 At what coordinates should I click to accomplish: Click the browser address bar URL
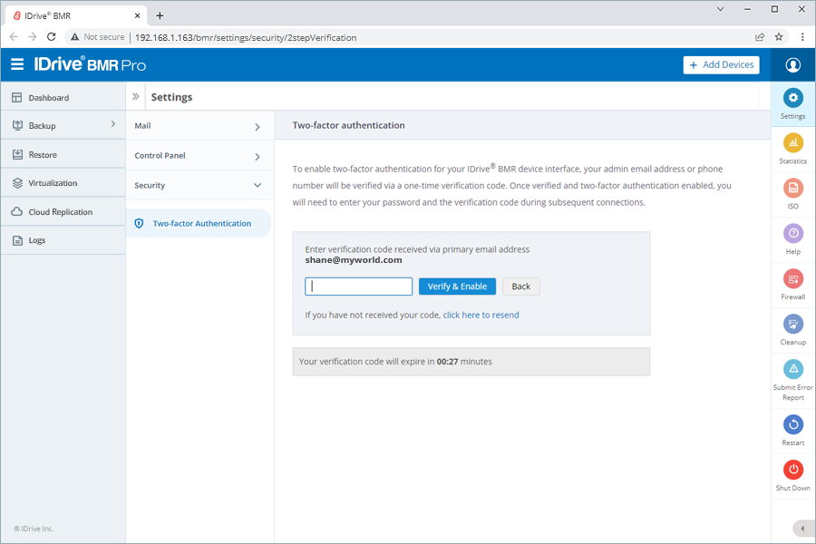tap(246, 37)
